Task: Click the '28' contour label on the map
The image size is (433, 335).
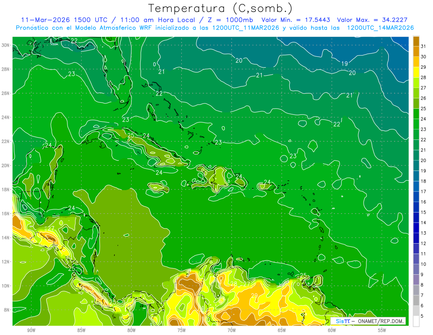Action: [234, 284]
